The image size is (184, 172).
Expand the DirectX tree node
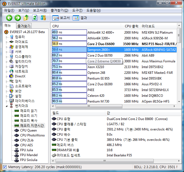7,77
